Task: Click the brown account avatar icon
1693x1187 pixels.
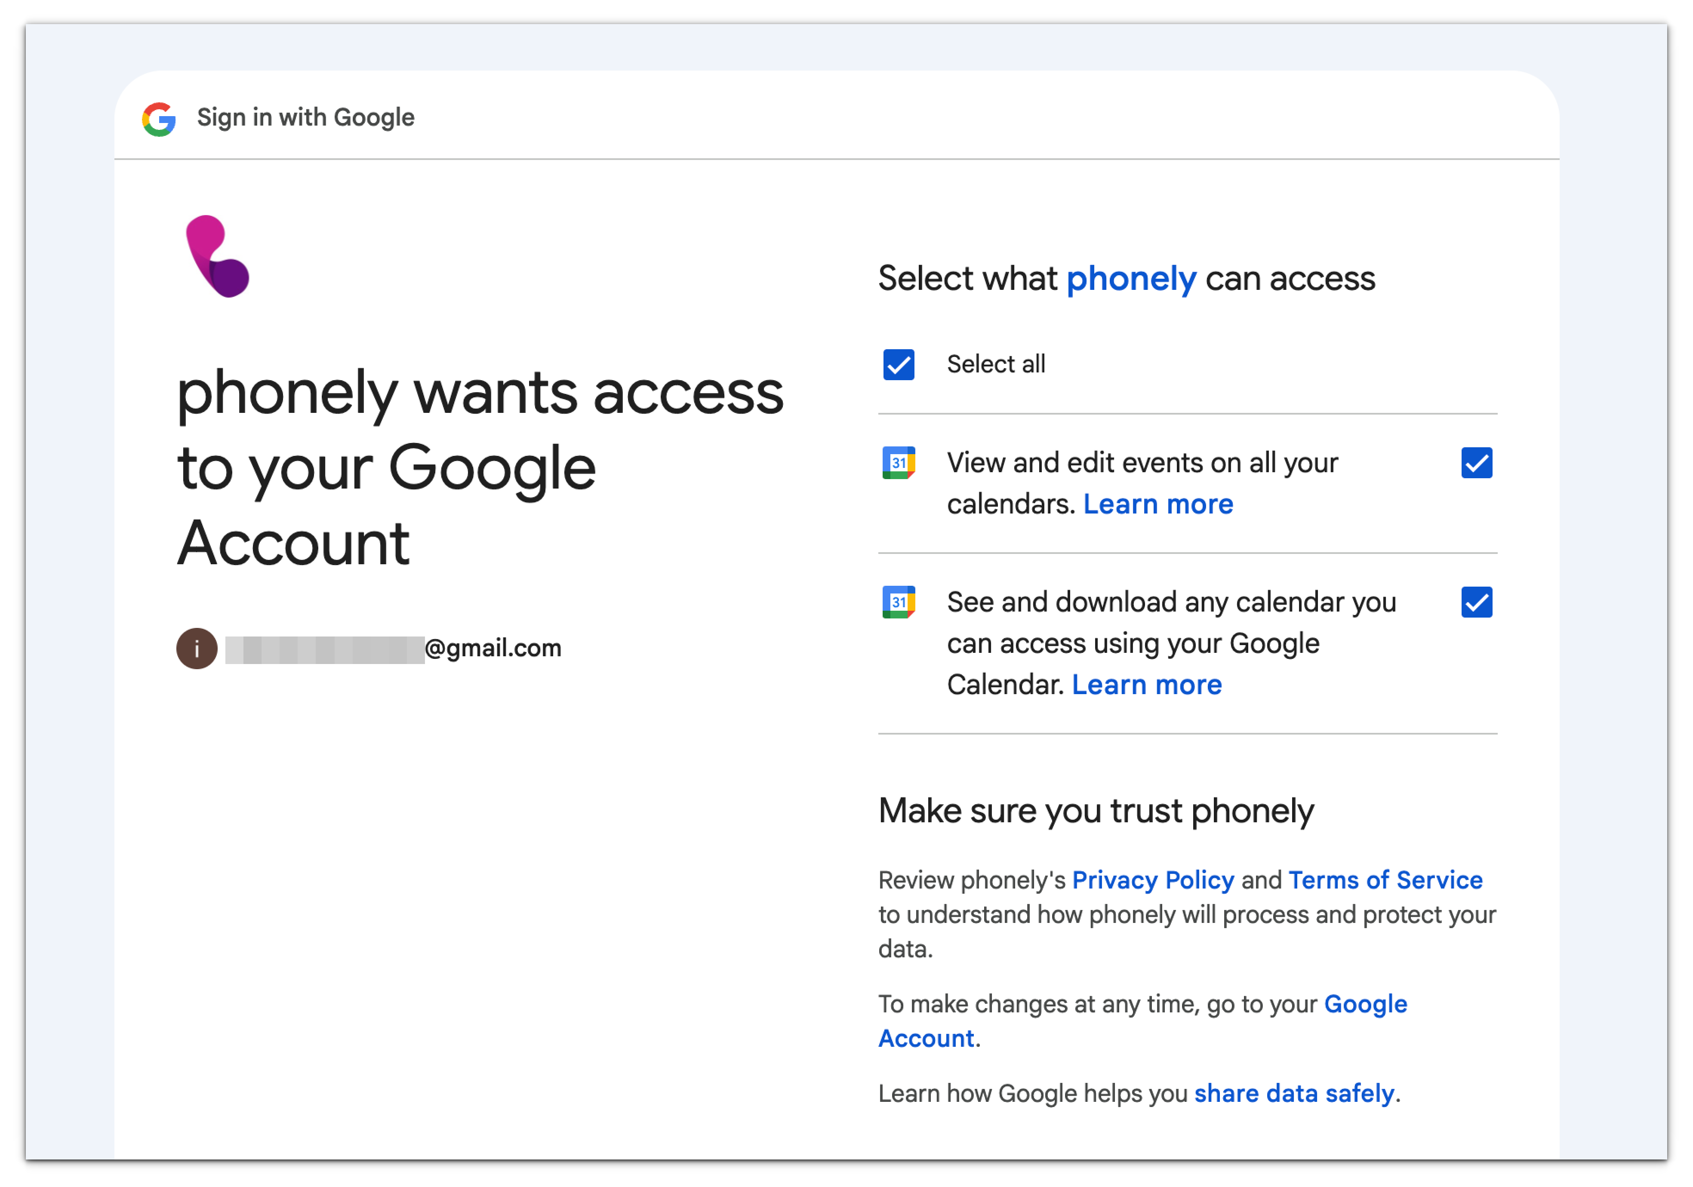Action: [x=196, y=648]
